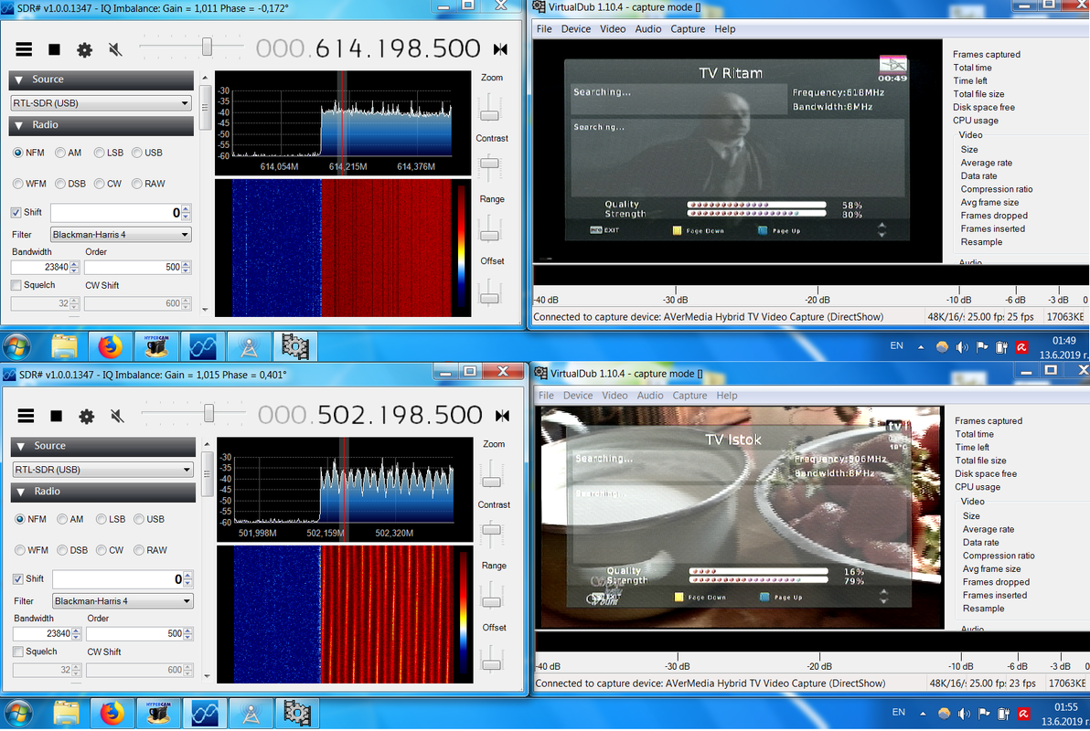Click the waterfall display in the 502.198.500 SDR# window
This screenshot has width=1090, height=731.
click(346, 614)
